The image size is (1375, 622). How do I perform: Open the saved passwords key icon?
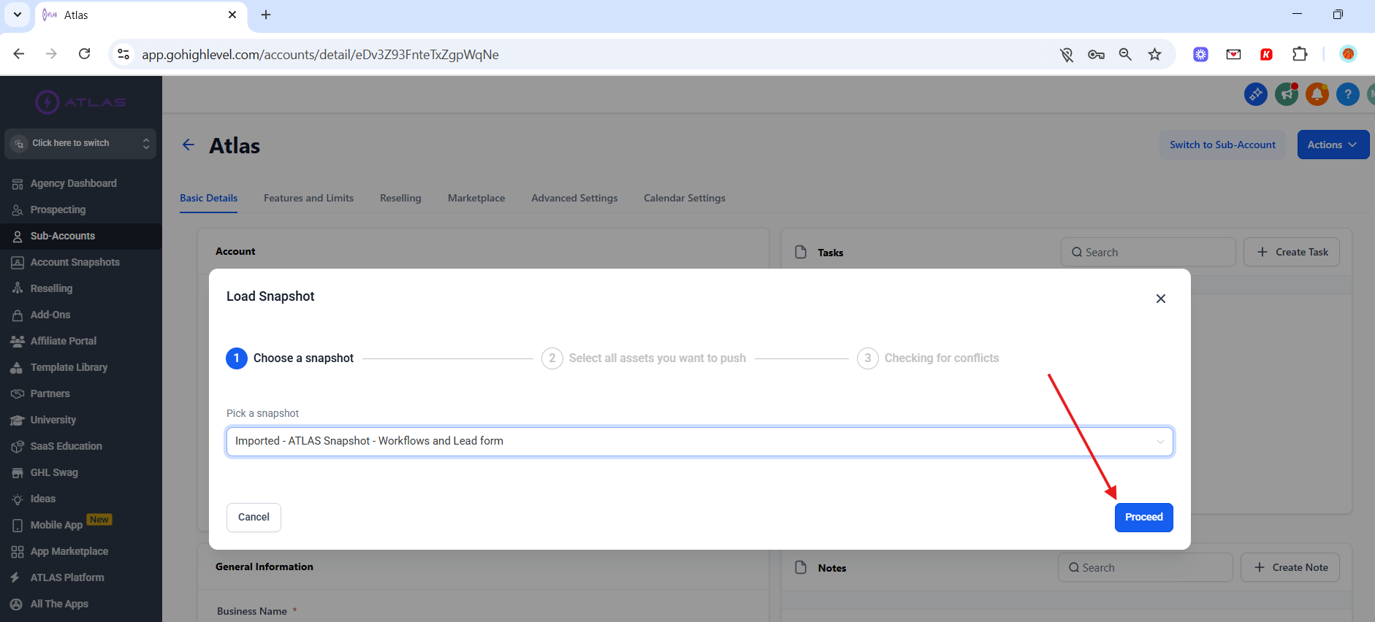(x=1096, y=54)
